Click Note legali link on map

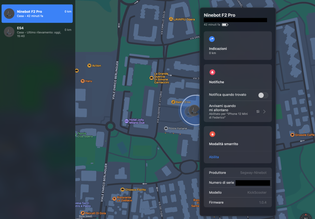(86, 216)
